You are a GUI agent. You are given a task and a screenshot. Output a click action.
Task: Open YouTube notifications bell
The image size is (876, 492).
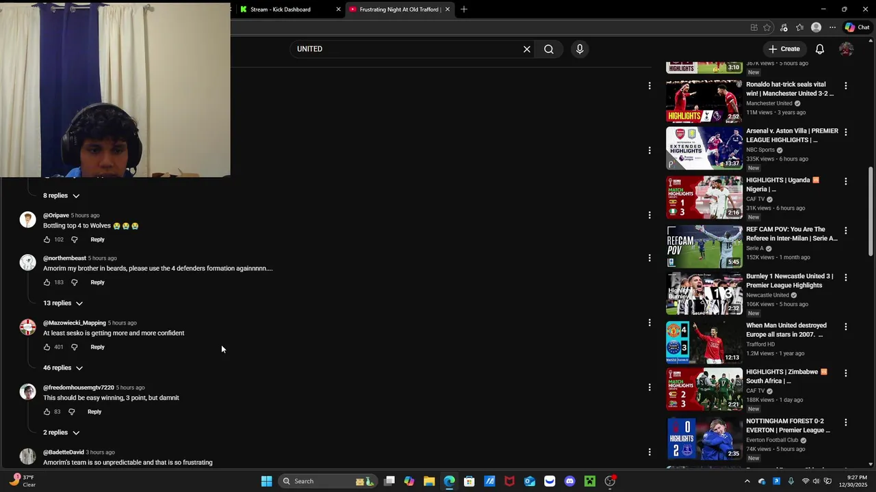[820, 49]
